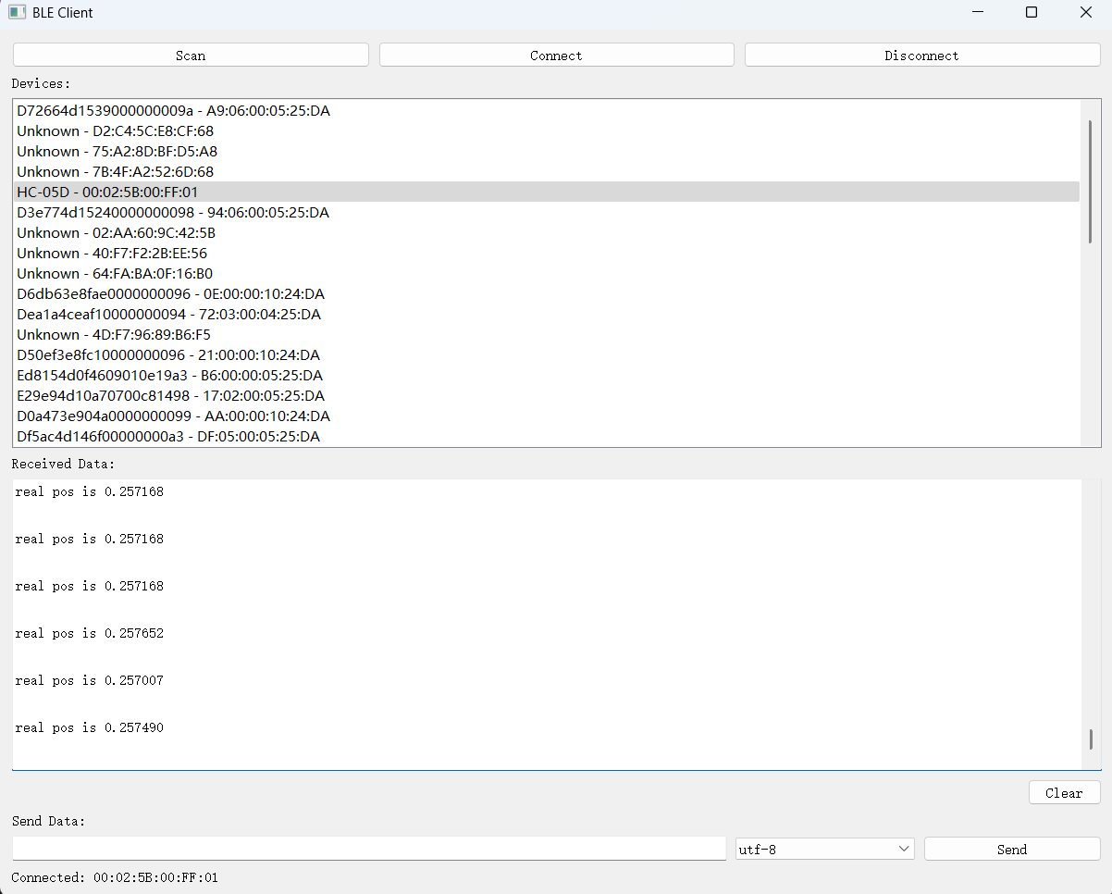Click the Disconnect button
1112x894 pixels.
[922, 55]
